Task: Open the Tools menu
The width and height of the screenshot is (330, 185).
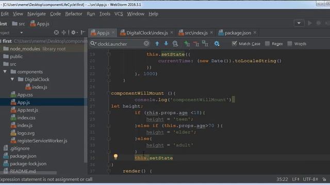Action: (x=105, y=14)
